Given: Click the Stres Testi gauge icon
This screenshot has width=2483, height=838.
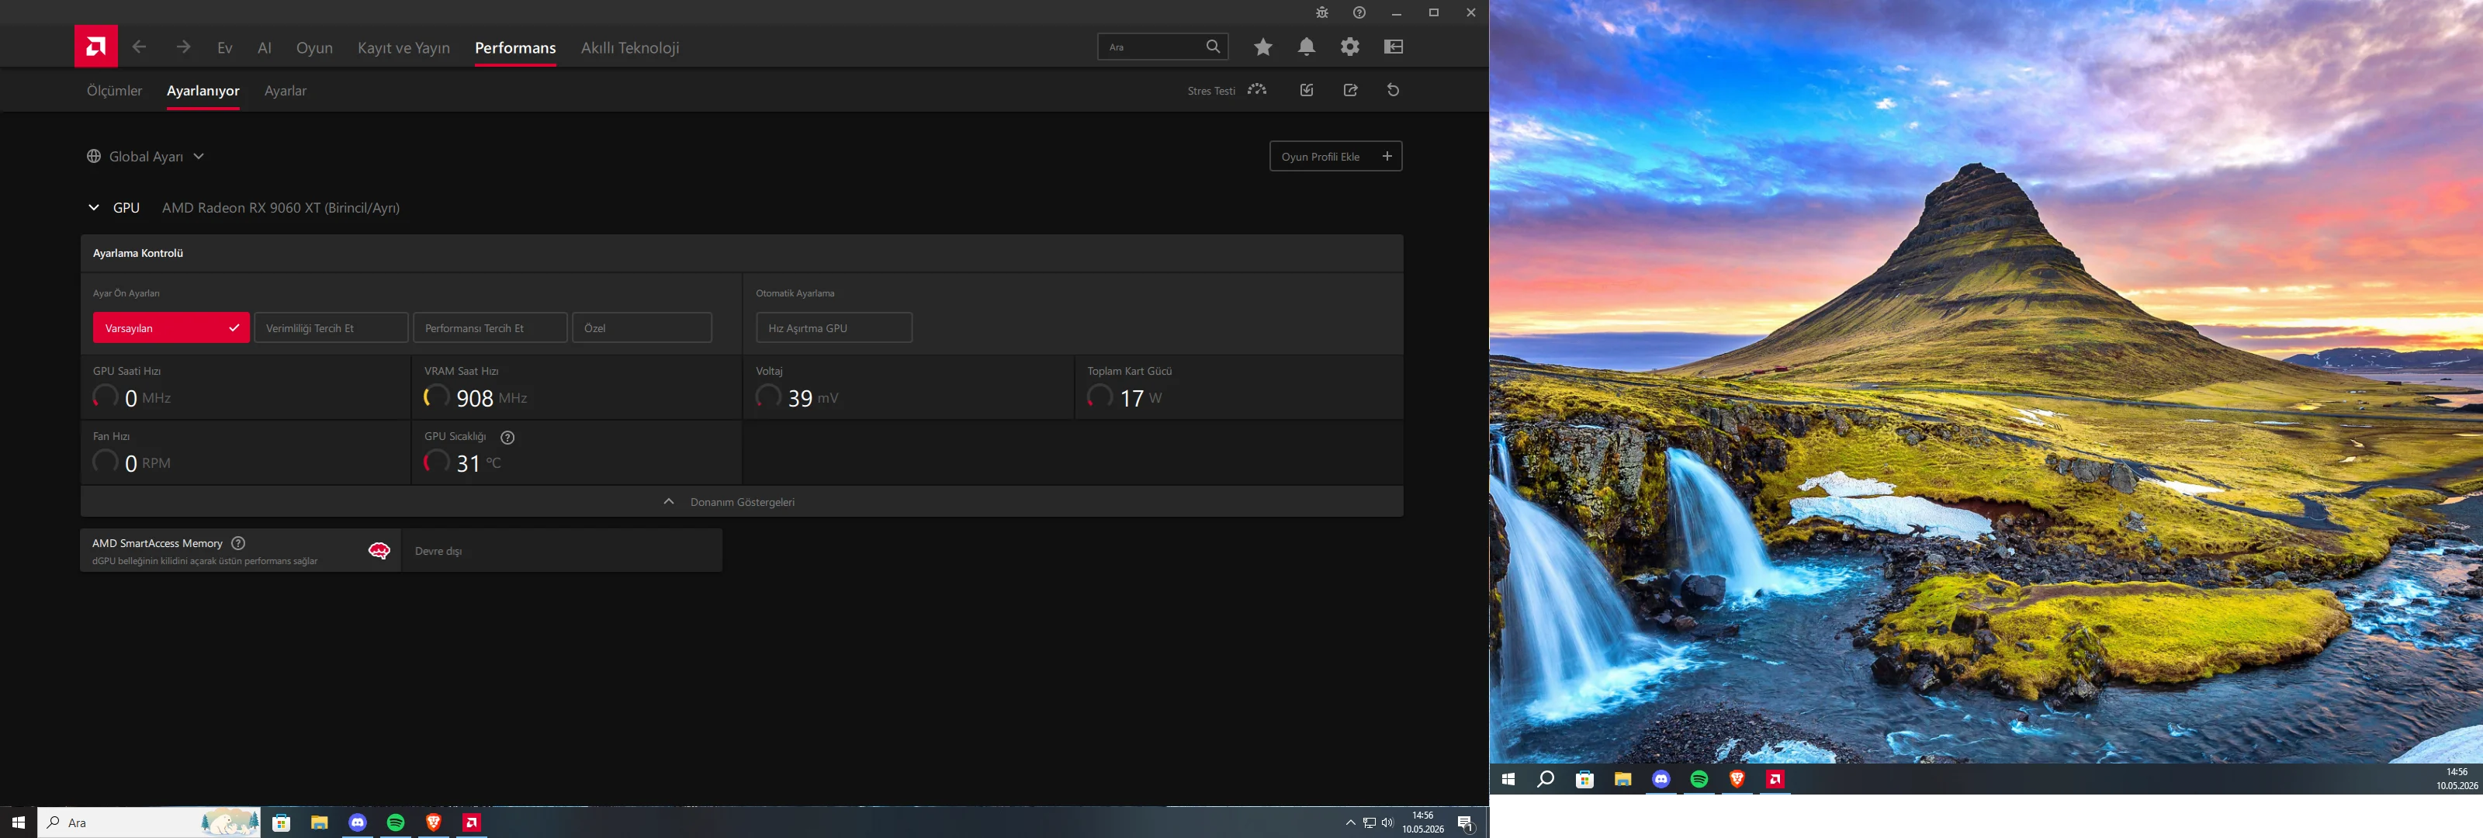Looking at the screenshot, I should [x=1257, y=90].
